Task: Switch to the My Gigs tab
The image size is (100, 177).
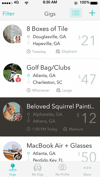Action: point(37,170)
